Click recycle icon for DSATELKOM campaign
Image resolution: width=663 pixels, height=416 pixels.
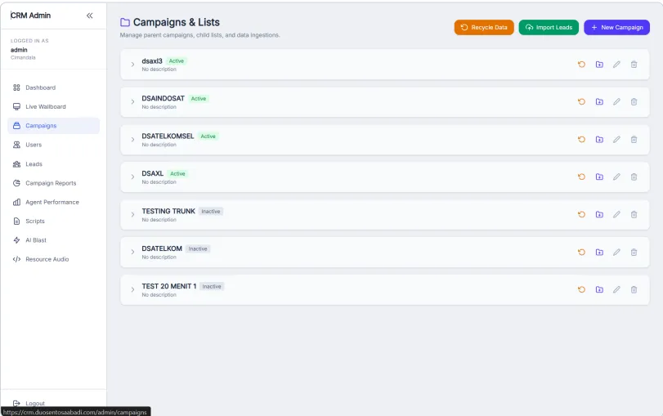point(581,252)
